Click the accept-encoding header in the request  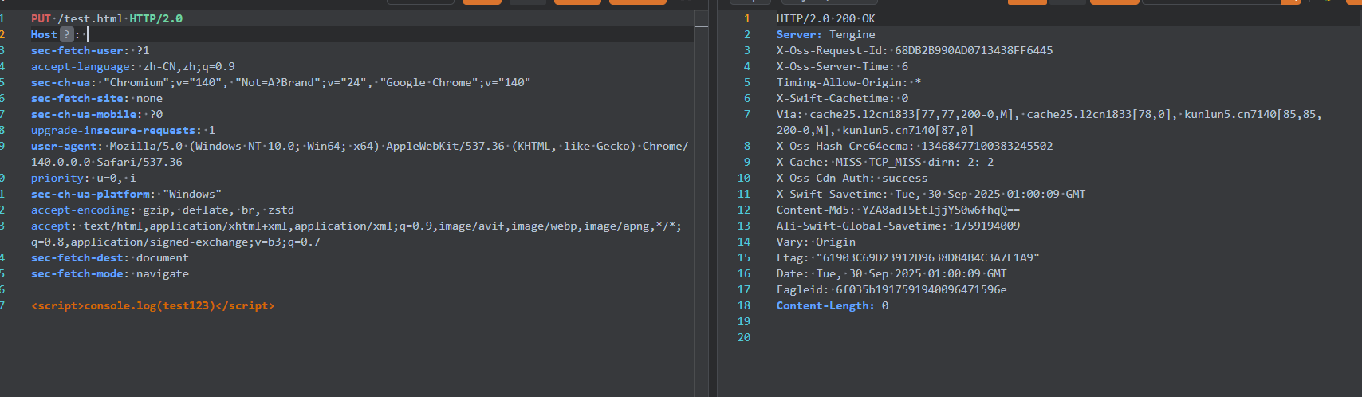162,210
